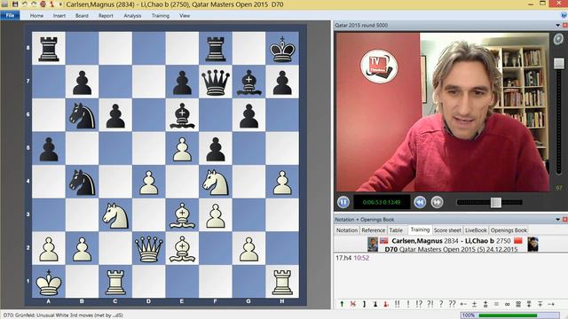Insert the +- evaluation symbol
Screen dimensions: 568x319
coord(463,304)
